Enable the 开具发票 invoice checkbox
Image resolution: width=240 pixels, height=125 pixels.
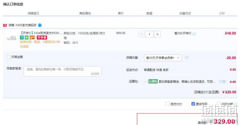pos(9,57)
